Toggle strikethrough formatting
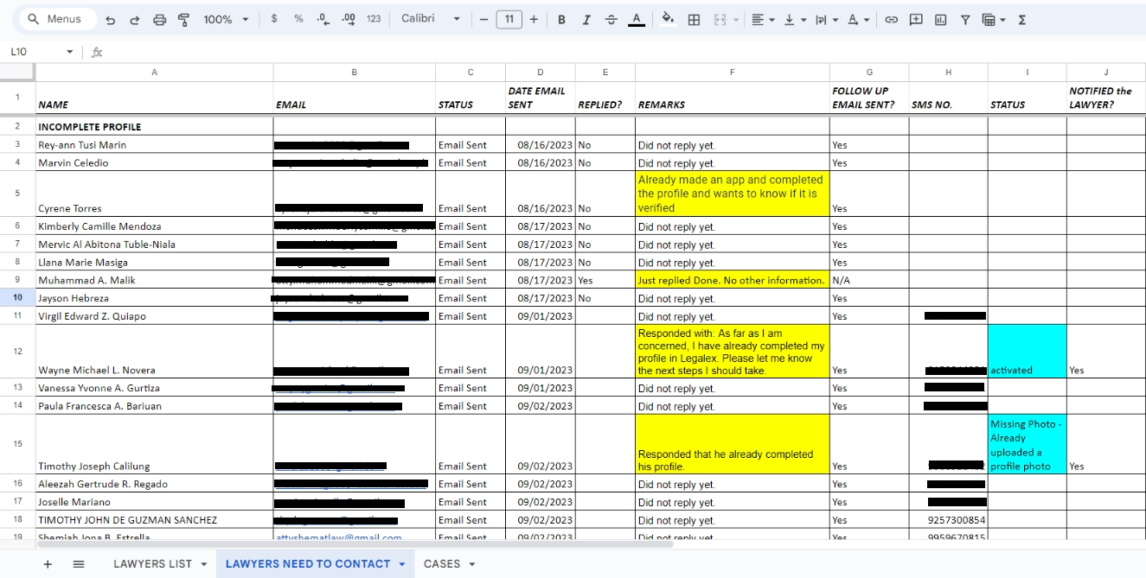The width and height of the screenshot is (1146, 578). (611, 19)
